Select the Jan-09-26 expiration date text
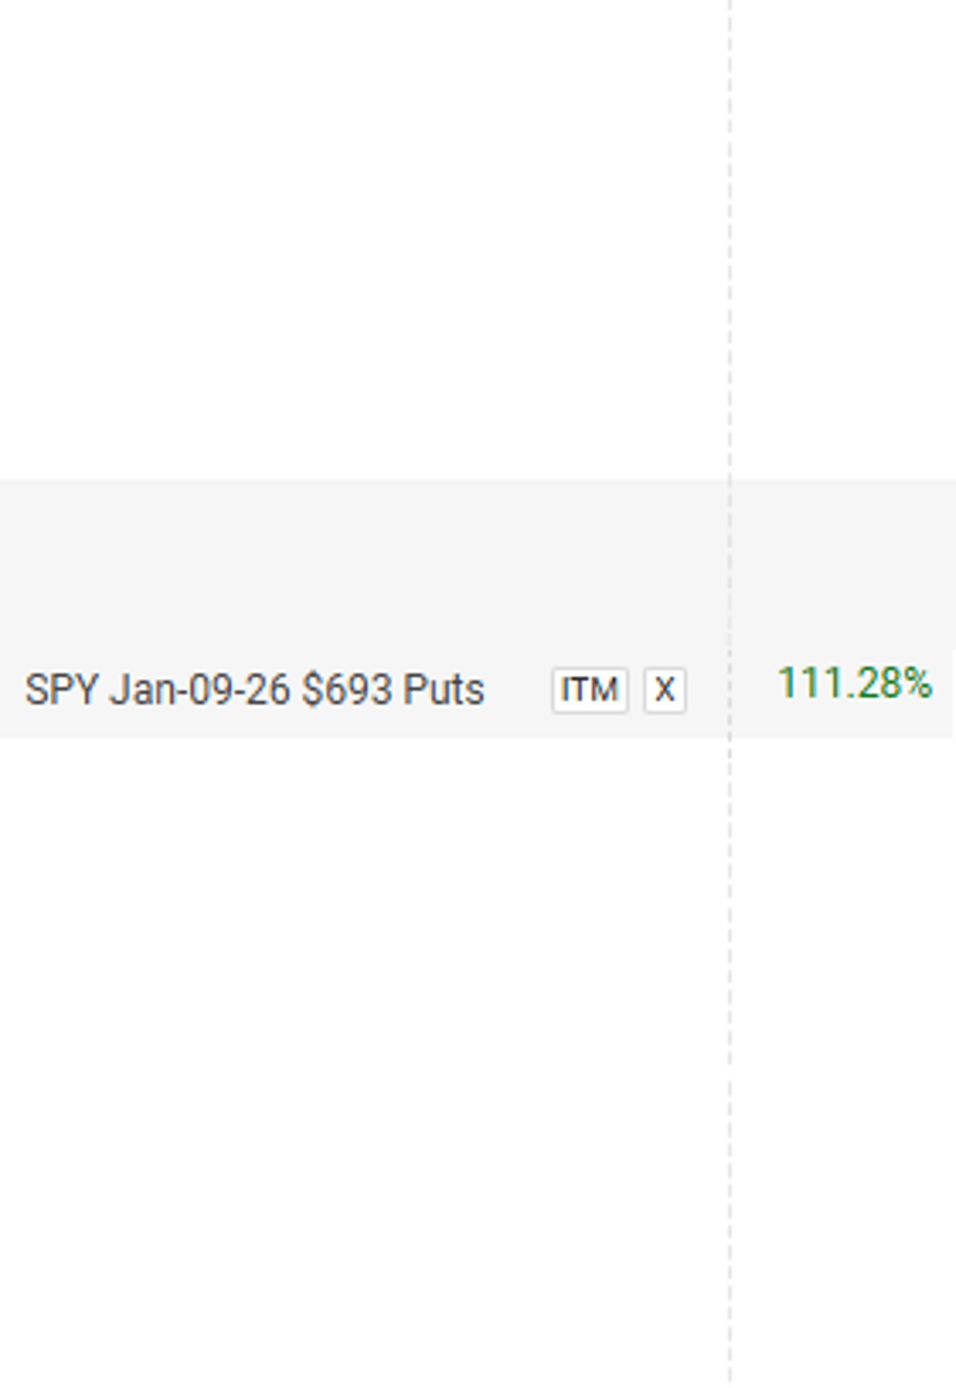This screenshot has width=956, height=1388. (x=200, y=689)
